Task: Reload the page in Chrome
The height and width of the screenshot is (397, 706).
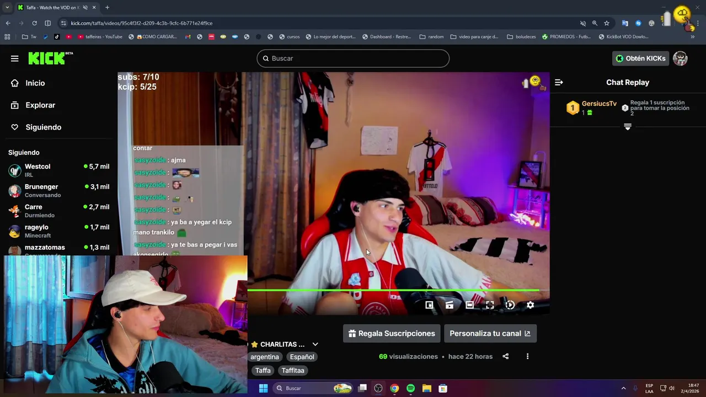Action: (x=34, y=23)
